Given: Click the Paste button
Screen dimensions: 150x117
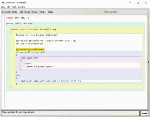Looking at the screenshot, I should [35, 12].
